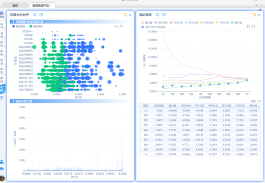Click orange filter icon in 波动率锥 panel
Viewport: 265px width, 183px height.
pyautogui.click(x=254, y=15)
